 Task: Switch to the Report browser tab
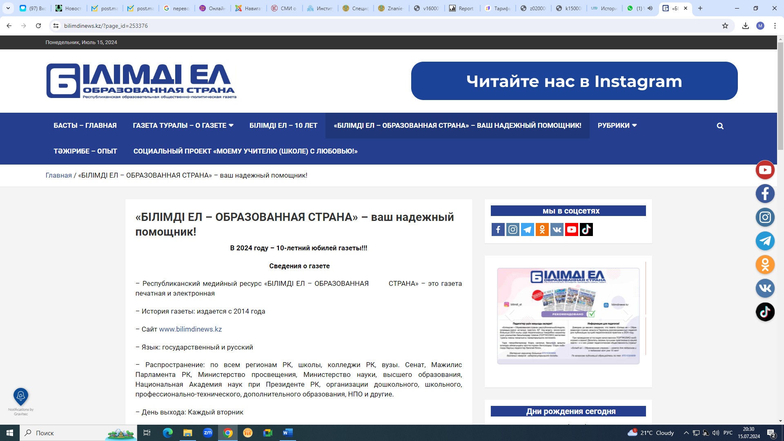[x=461, y=8]
